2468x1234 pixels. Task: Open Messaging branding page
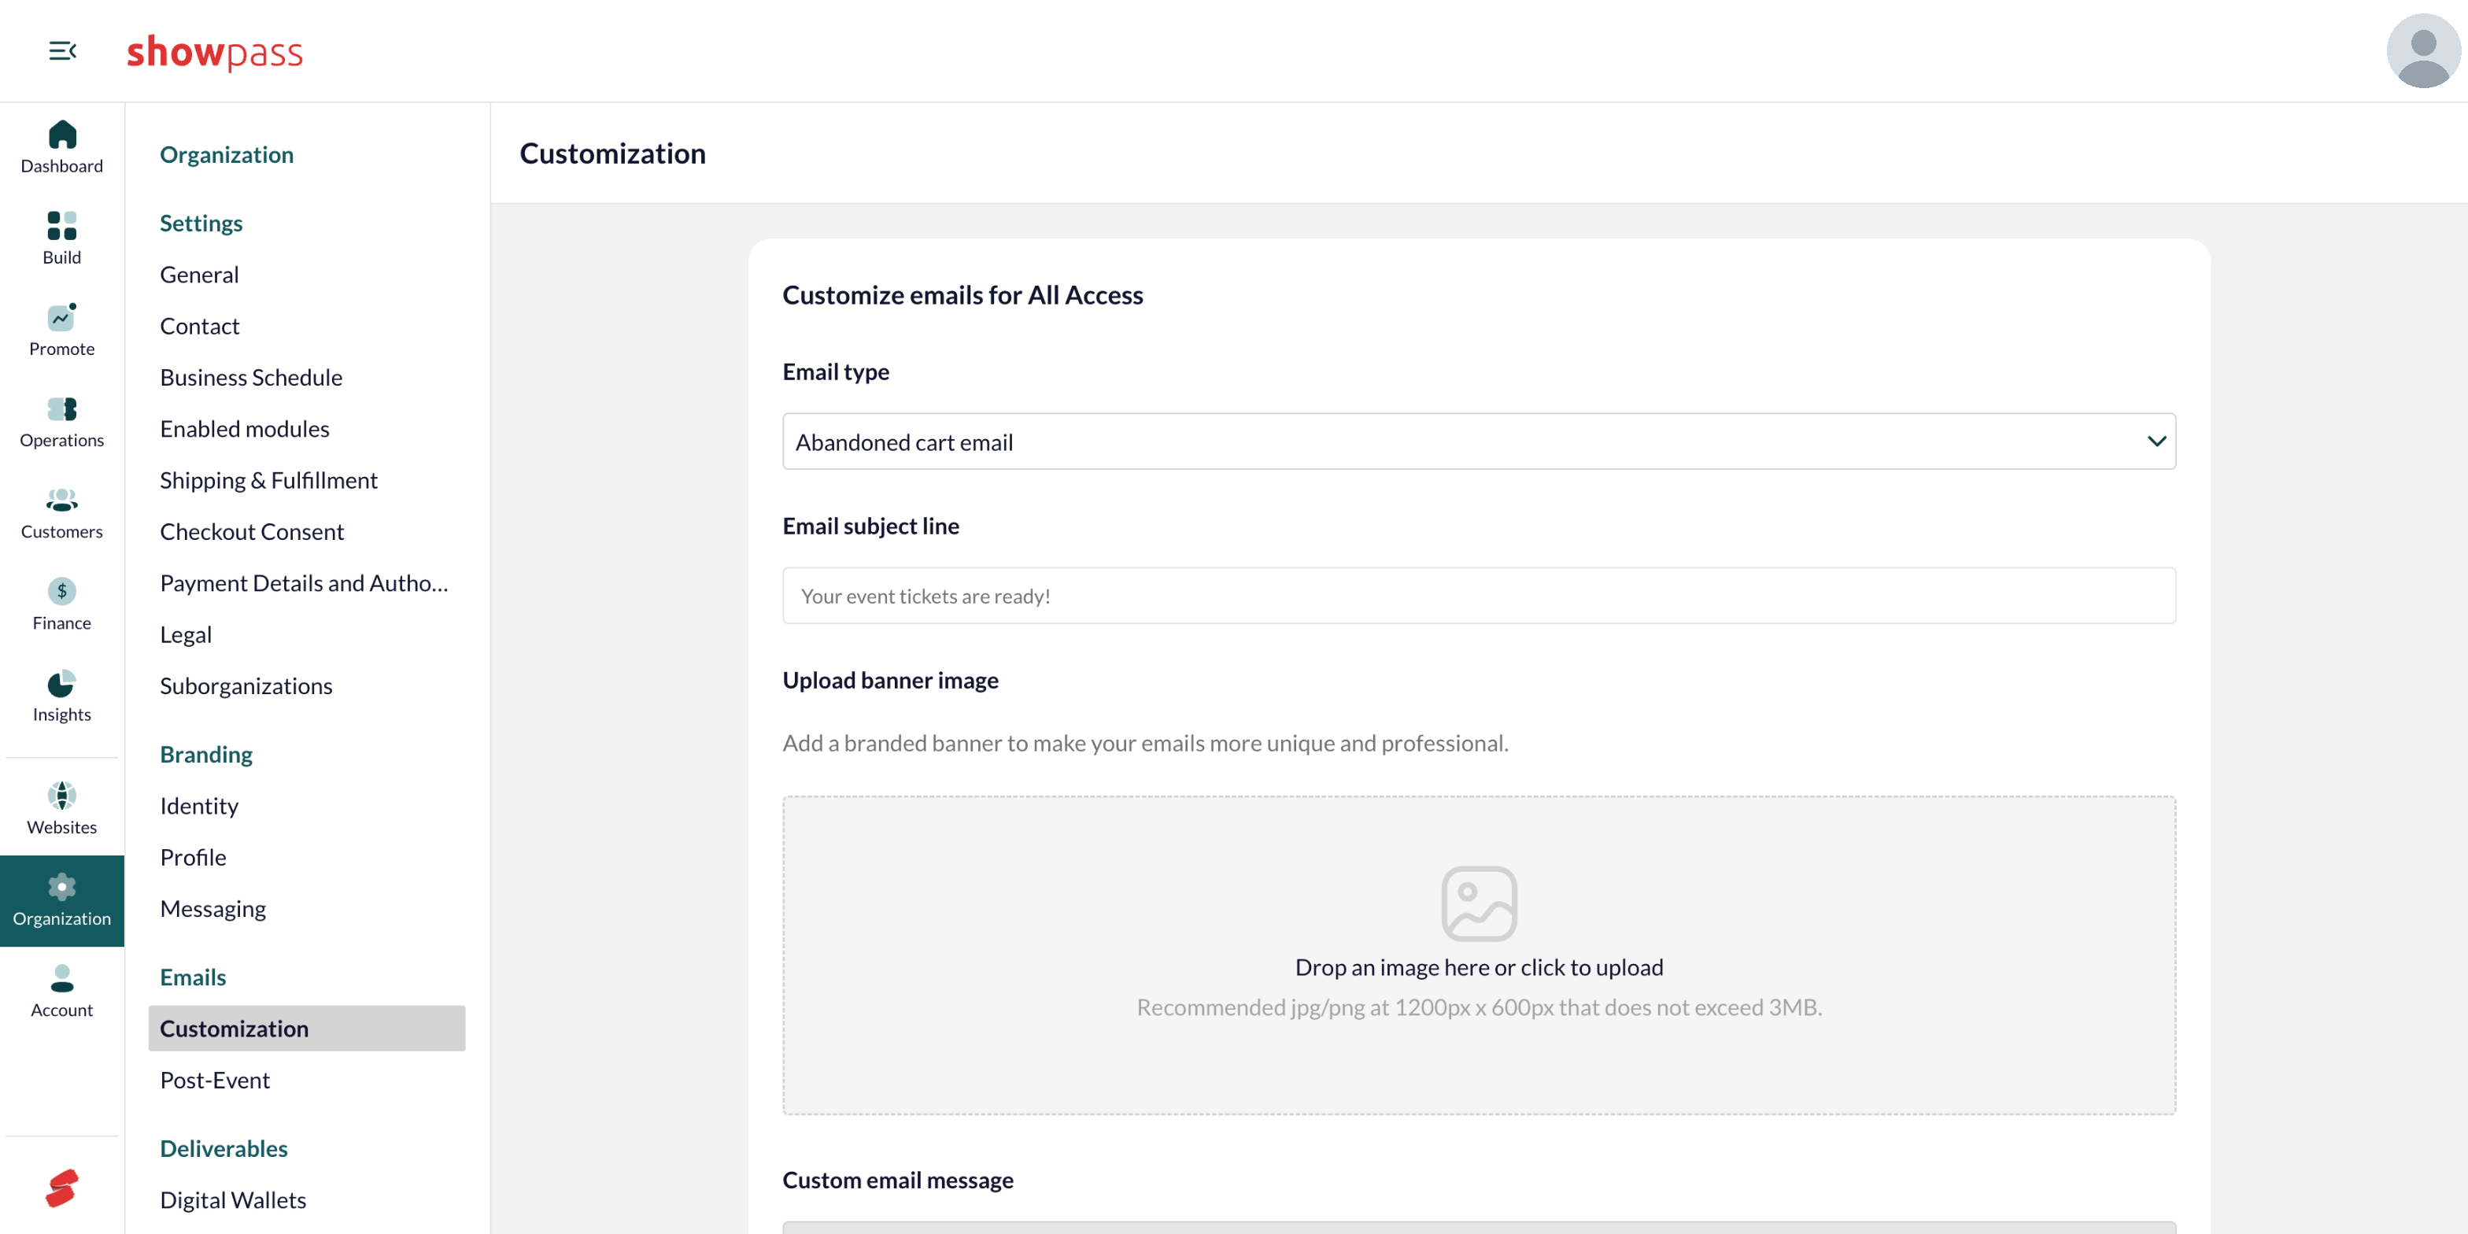[x=212, y=909]
